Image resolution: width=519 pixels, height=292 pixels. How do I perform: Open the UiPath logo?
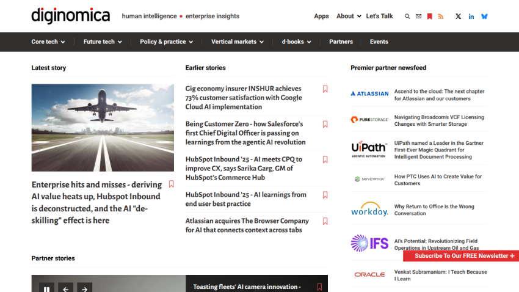[369, 149]
